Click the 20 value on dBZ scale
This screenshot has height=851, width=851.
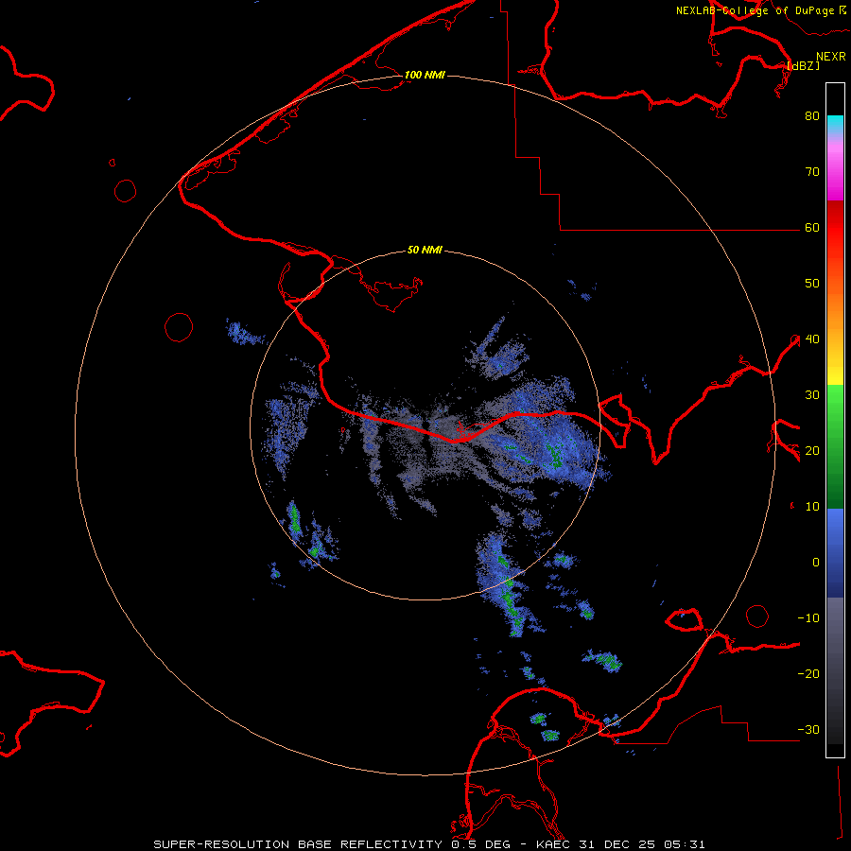click(812, 450)
